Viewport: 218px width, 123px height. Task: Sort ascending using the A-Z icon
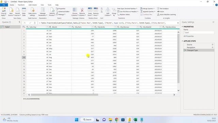(x=102, y=9)
